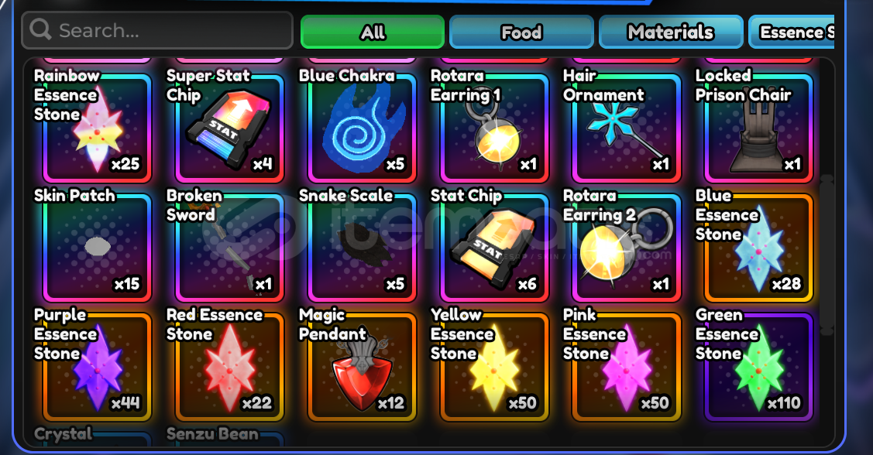
Task: Open the Materials tab
Action: tap(671, 32)
